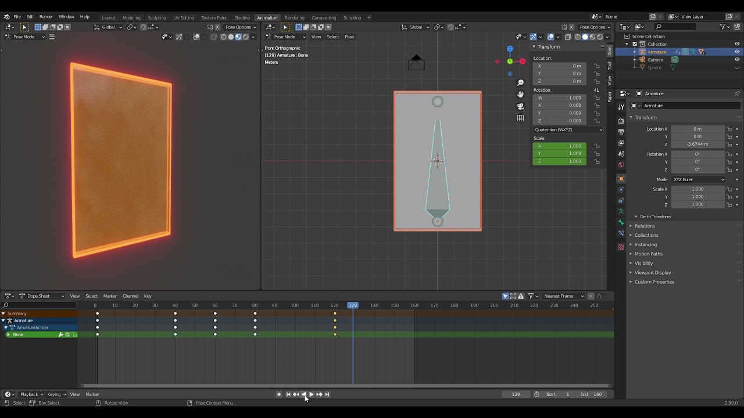Toggle visibility eye of Collection in outliner
744x418 pixels.
(737, 44)
